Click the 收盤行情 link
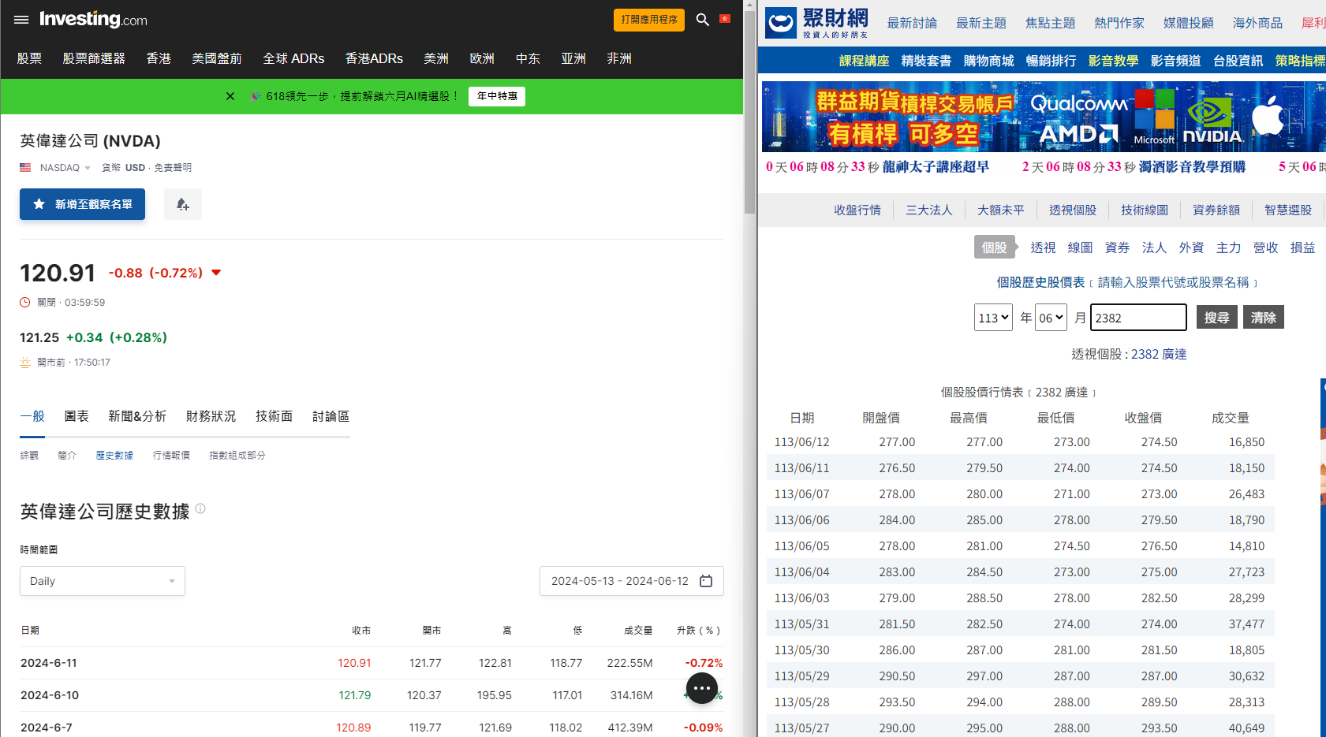 tap(857, 210)
